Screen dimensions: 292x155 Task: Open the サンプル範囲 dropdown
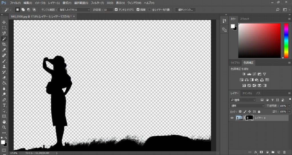74,10
